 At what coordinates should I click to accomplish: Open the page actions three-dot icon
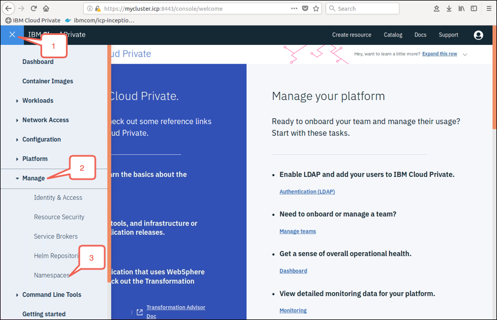(294, 8)
